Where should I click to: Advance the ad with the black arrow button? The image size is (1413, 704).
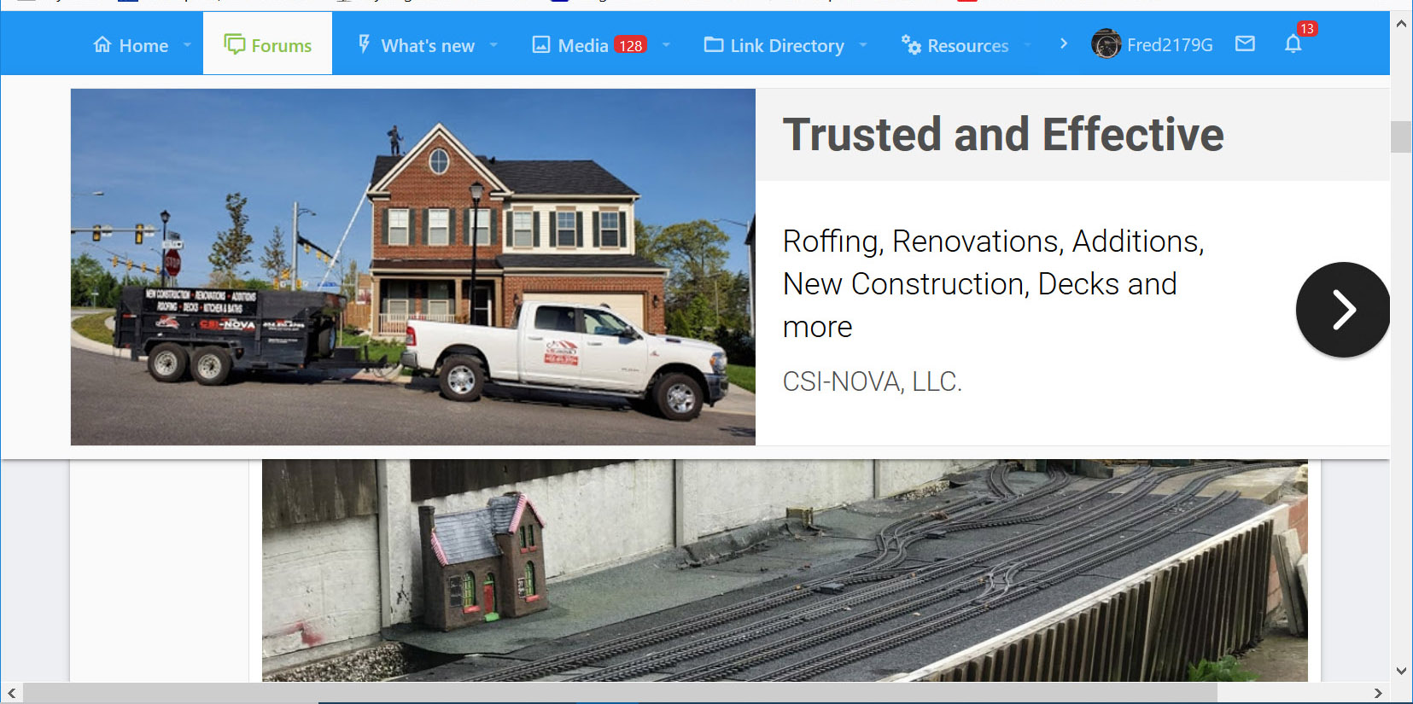click(x=1342, y=310)
